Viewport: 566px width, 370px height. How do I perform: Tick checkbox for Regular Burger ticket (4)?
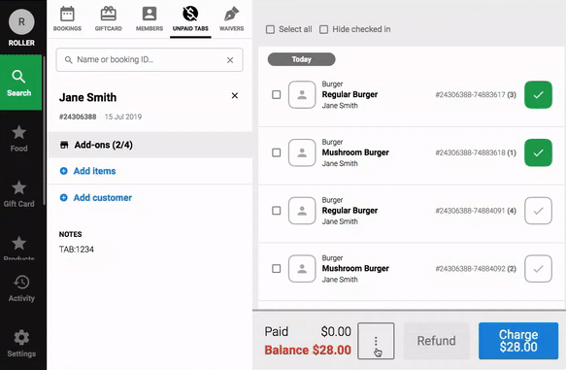(x=276, y=211)
